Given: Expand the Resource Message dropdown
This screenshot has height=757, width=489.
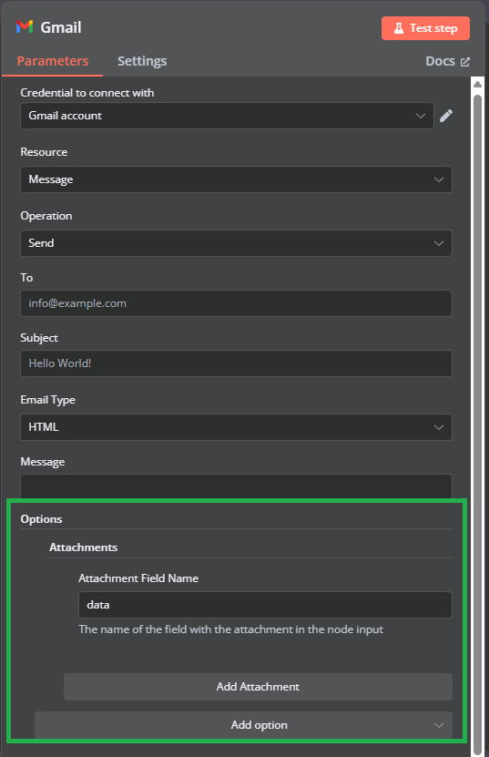Looking at the screenshot, I should point(236,179).
